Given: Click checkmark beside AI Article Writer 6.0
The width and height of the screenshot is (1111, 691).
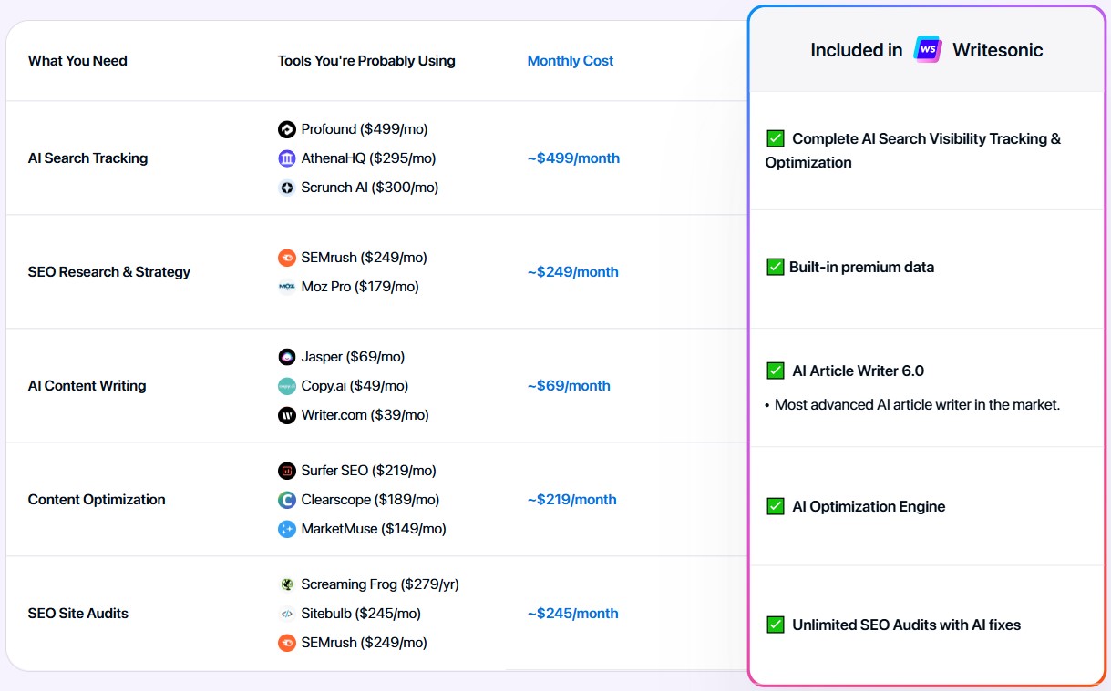Looking at the screenshot, I should [776, 371].
